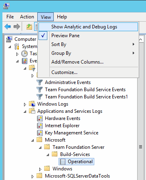Click the gray Forward arrow toolbar icon
Image resolution: width=146 pixels, height=180 pixels.
point(17,27)
